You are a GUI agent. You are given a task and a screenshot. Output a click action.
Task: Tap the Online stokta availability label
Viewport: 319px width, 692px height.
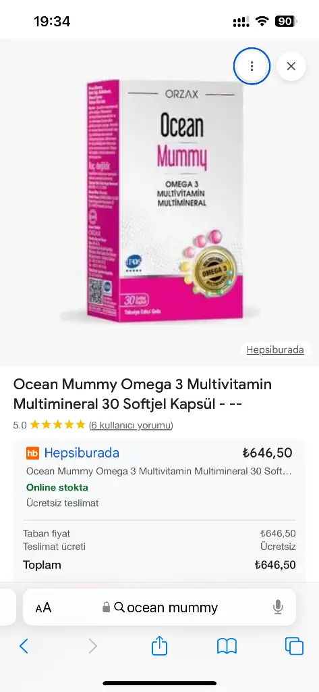tap(57, 488)
